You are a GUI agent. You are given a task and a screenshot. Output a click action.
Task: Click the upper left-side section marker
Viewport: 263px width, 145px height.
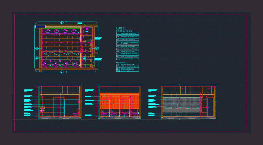37,49
